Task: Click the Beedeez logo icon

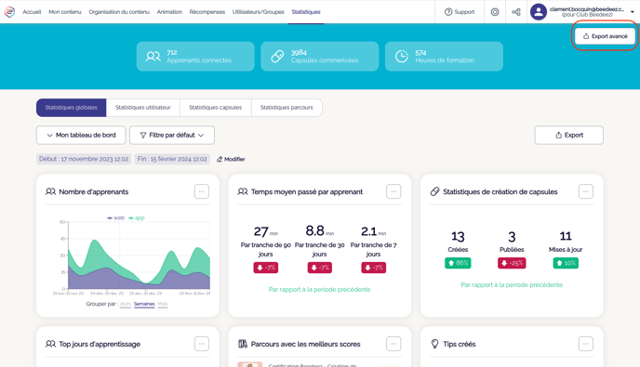Action: tap(10, 12)
